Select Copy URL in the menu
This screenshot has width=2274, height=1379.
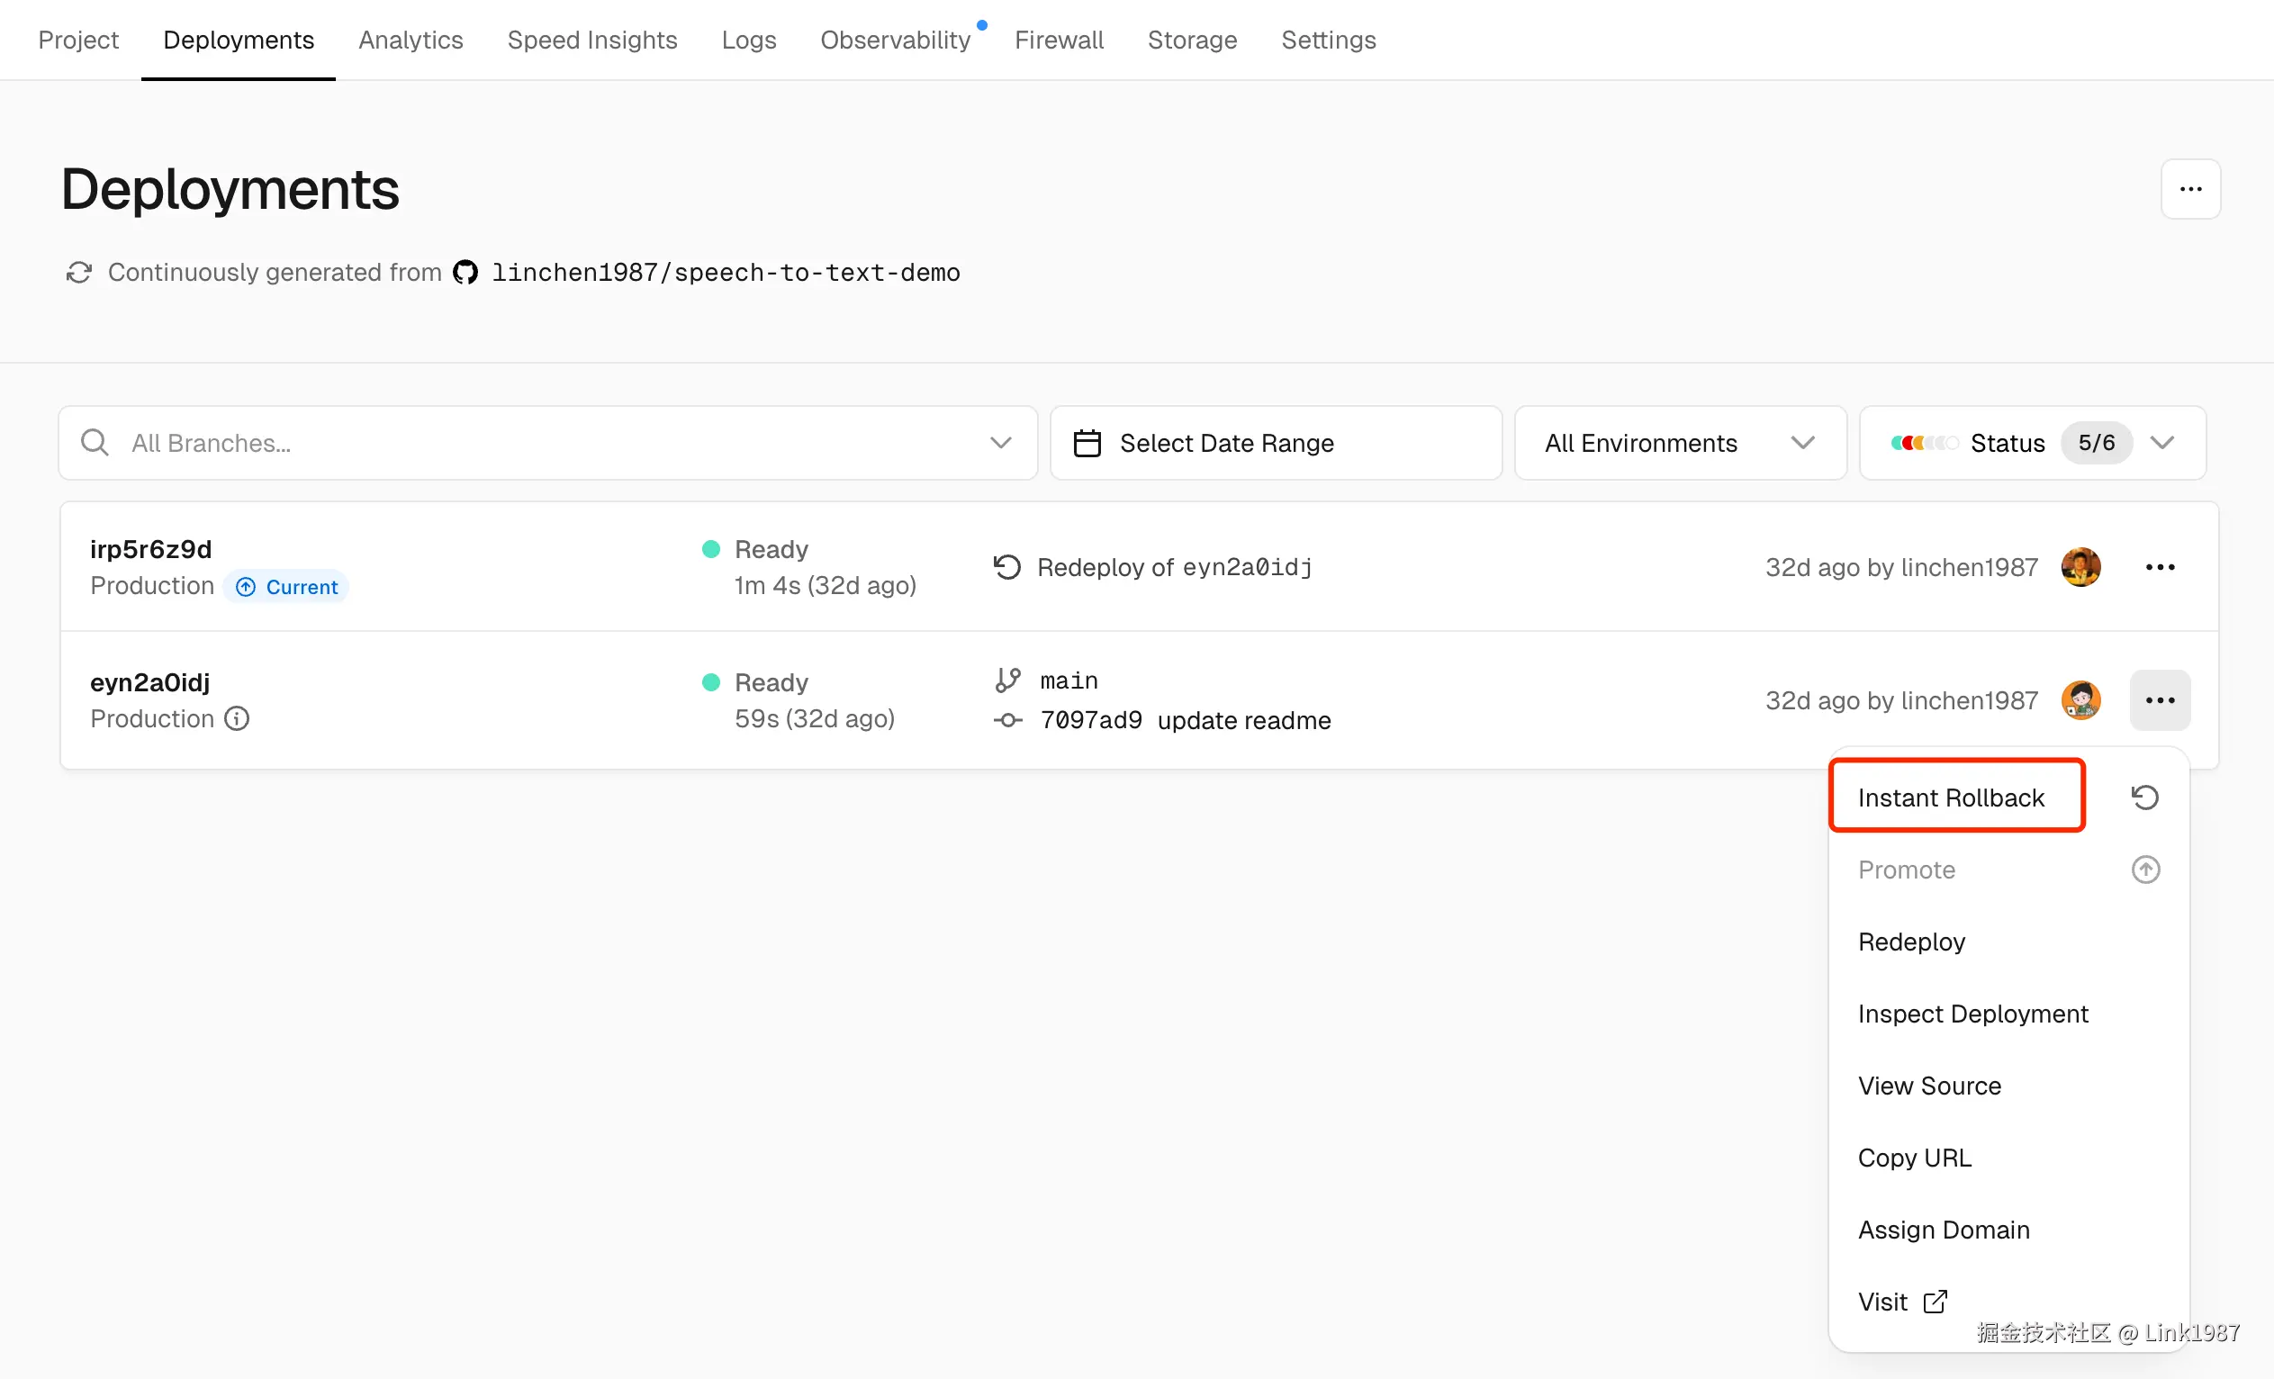2008,1158
